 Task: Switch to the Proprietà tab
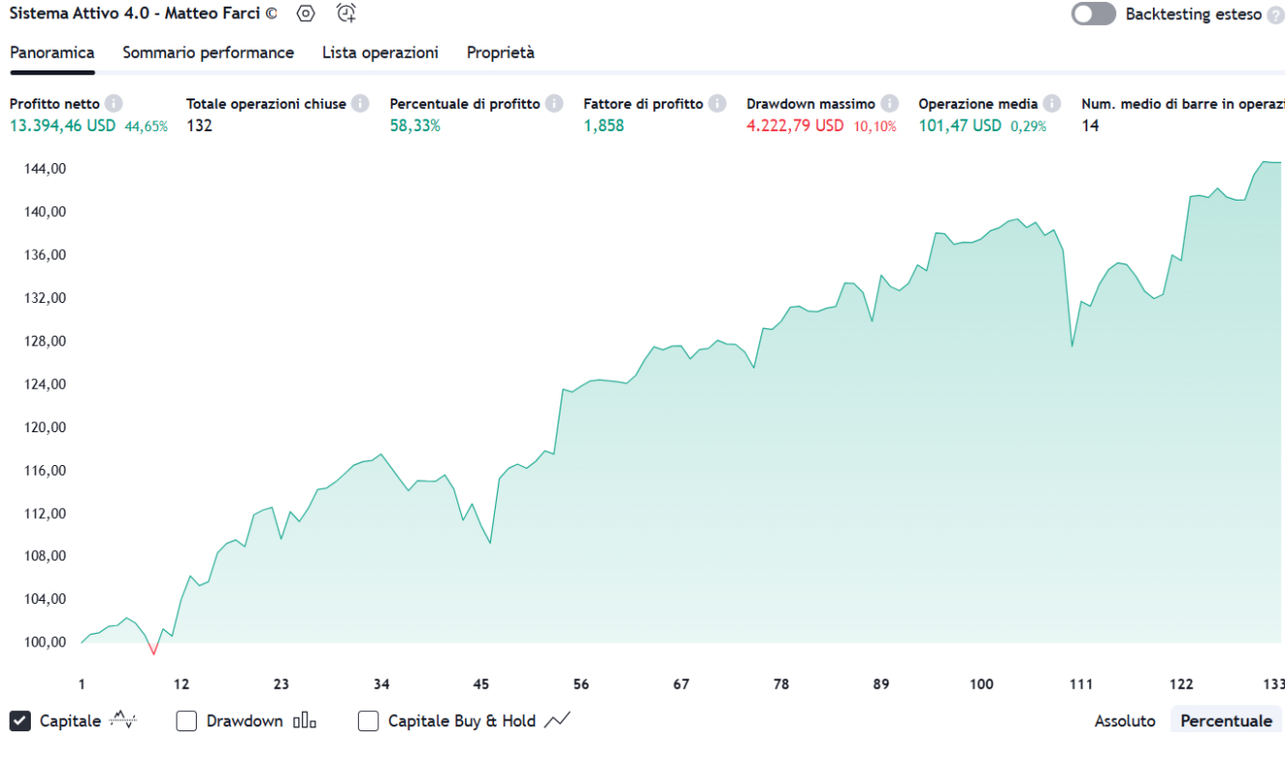tap(501, 53)
